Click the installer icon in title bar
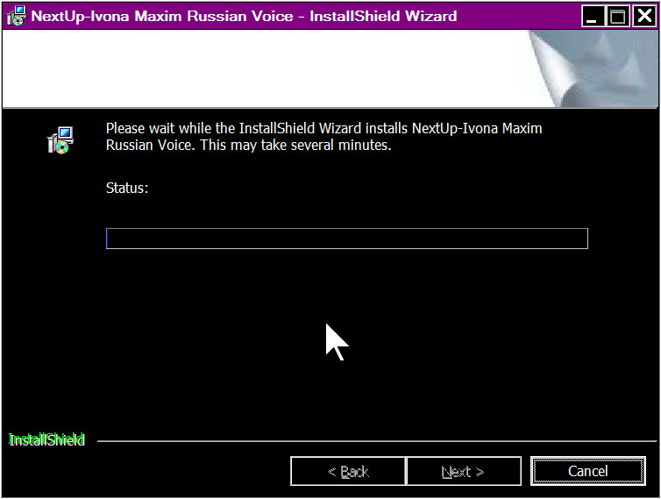 click(17, 16)
